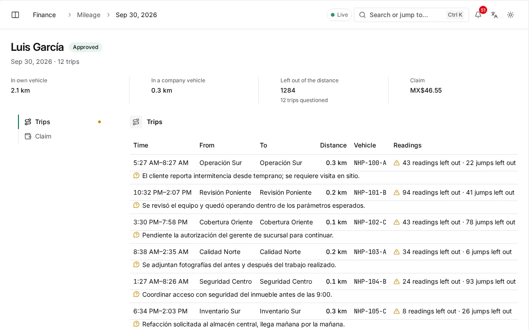The image size is (529, 330).
Task: Switch theme with the sun icon
Action: [x=511, y=15]
